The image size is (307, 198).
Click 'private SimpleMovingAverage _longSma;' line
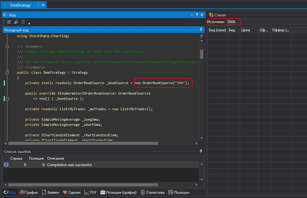[62, 119]
